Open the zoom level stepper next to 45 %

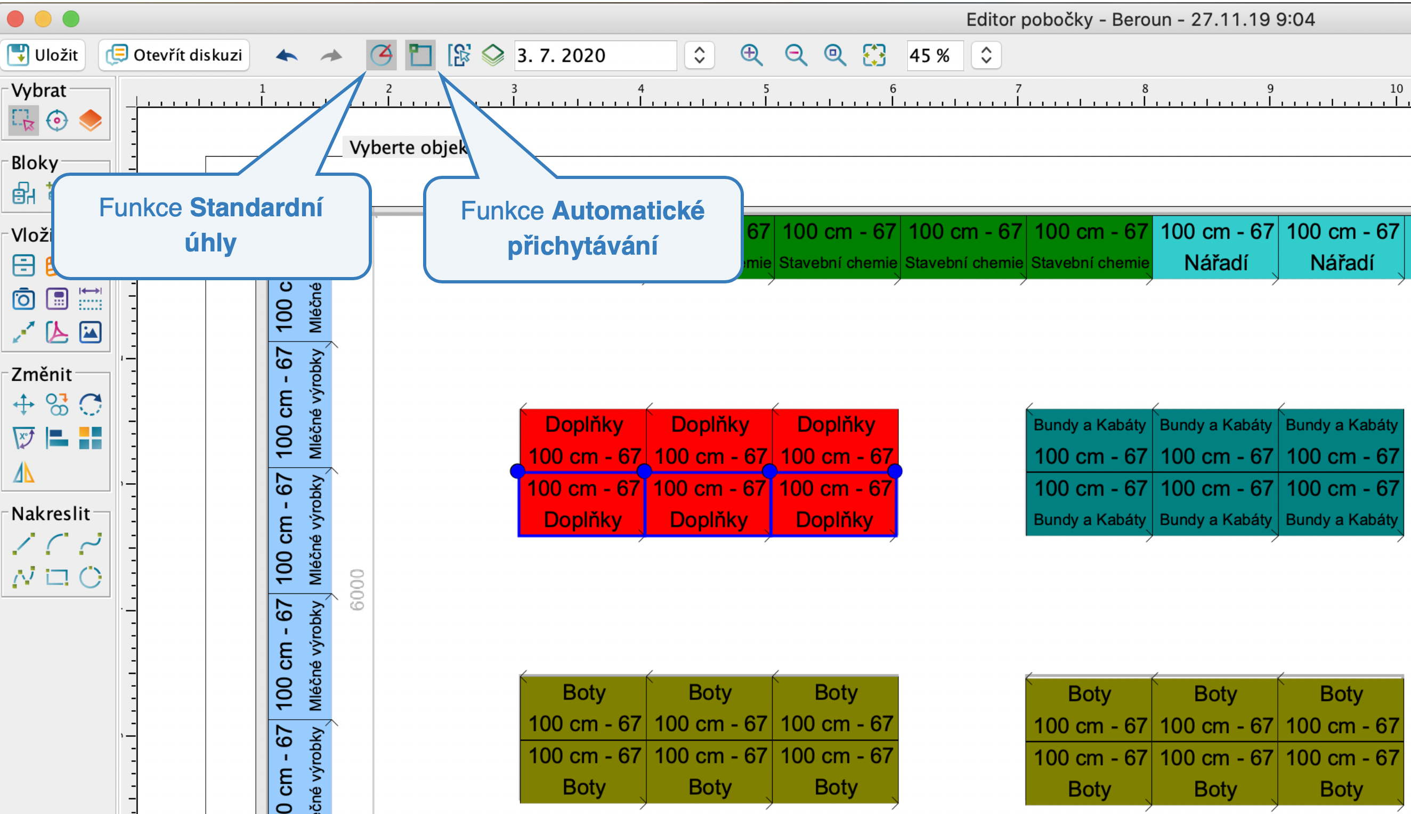[986, 55]
